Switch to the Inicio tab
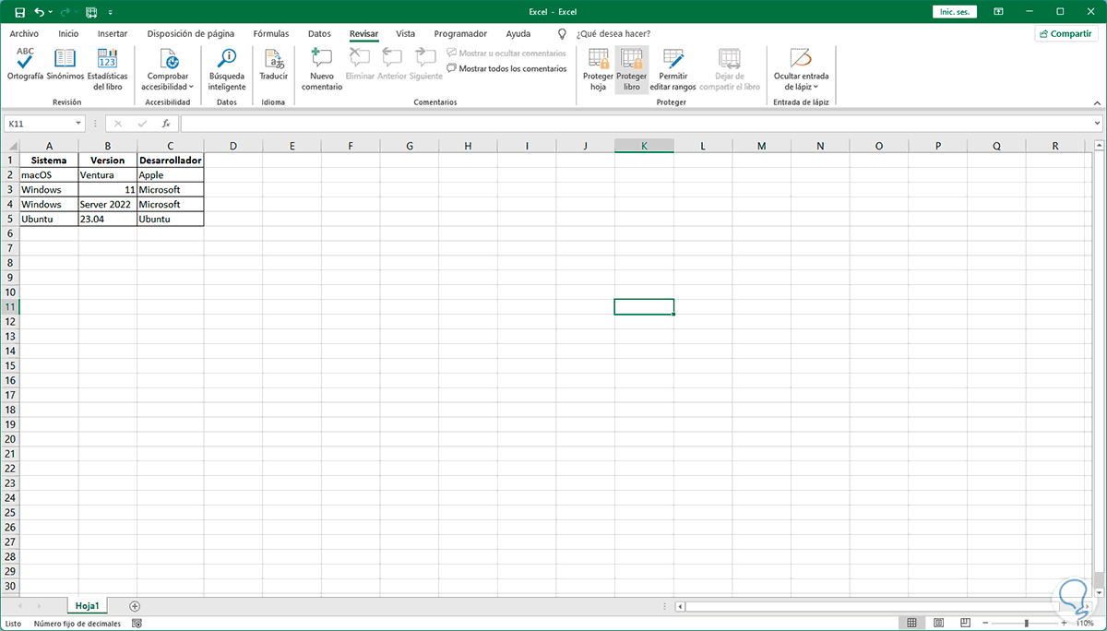 (x=68, y=33)
